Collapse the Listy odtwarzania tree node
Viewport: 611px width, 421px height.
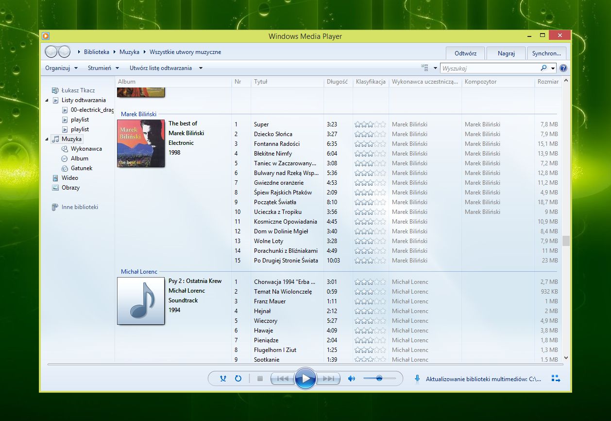pyautogui.click(x=47, y=100)
